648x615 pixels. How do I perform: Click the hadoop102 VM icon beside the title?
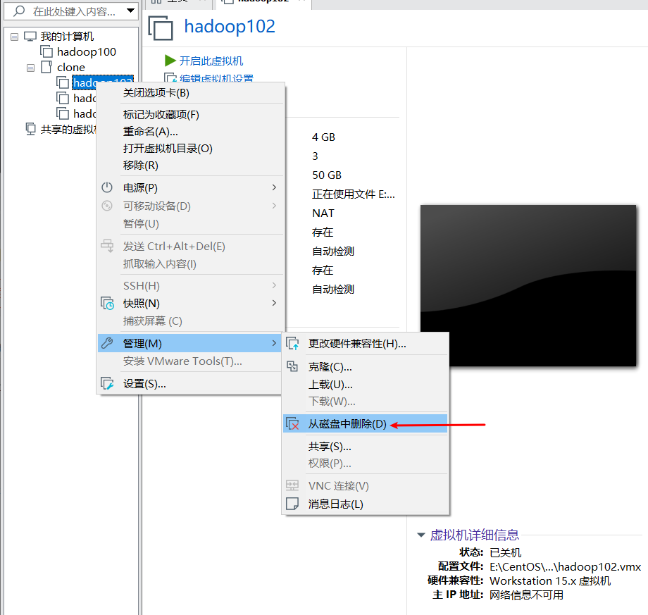[x=161, y=28]
